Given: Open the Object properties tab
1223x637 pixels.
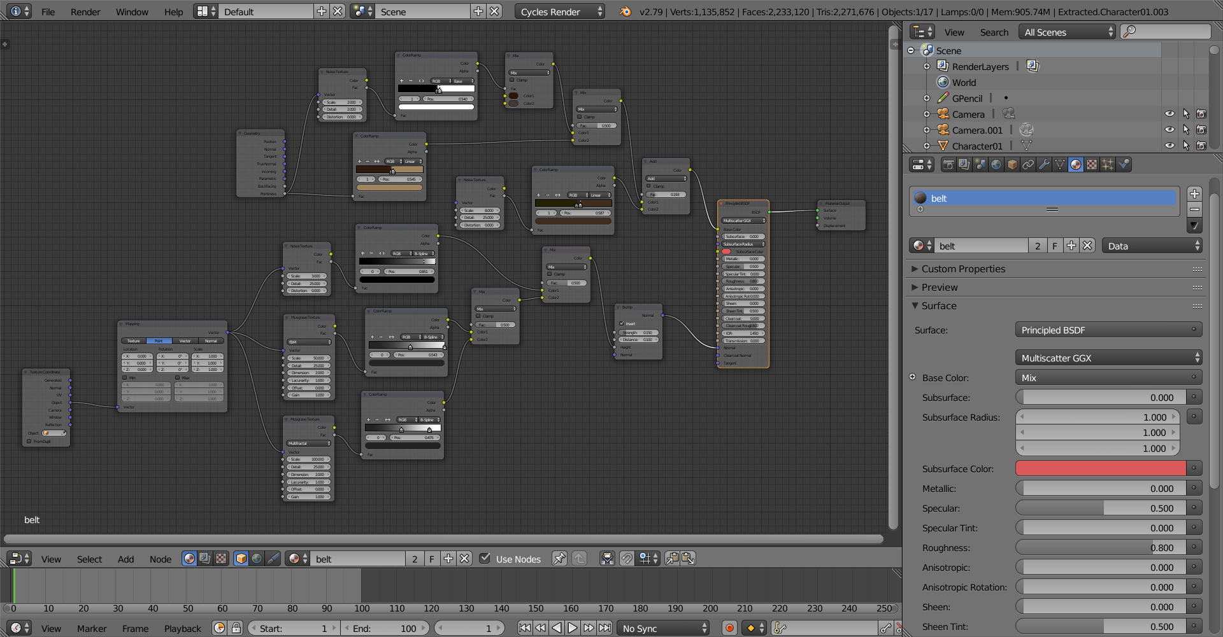Looking at the screenshot, I should click(x=1012, y=165).
